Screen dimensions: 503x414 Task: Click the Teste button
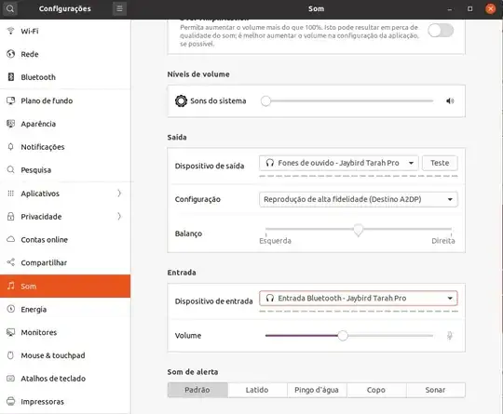click(440, 163)
